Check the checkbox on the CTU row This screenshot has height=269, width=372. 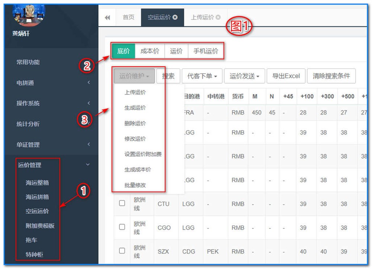pyautogui.click(x=122, y=204)
